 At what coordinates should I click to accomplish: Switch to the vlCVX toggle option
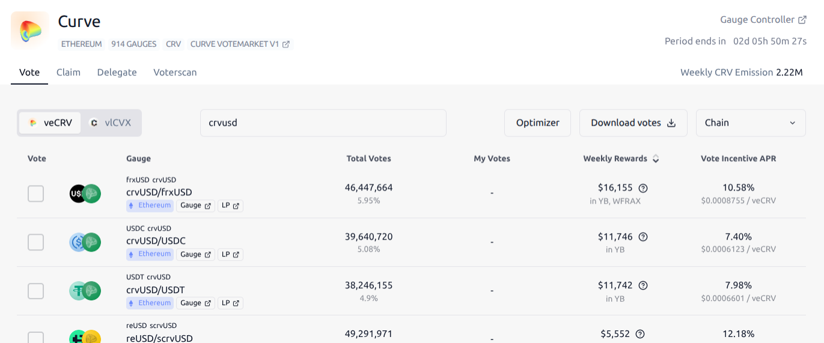pos(111,123)
